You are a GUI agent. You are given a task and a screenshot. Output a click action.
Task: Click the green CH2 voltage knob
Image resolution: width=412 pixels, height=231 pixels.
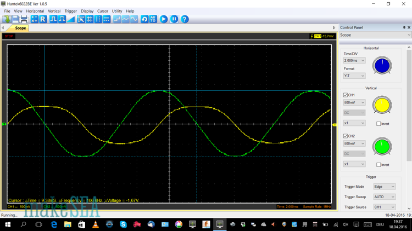pos(382,146)
